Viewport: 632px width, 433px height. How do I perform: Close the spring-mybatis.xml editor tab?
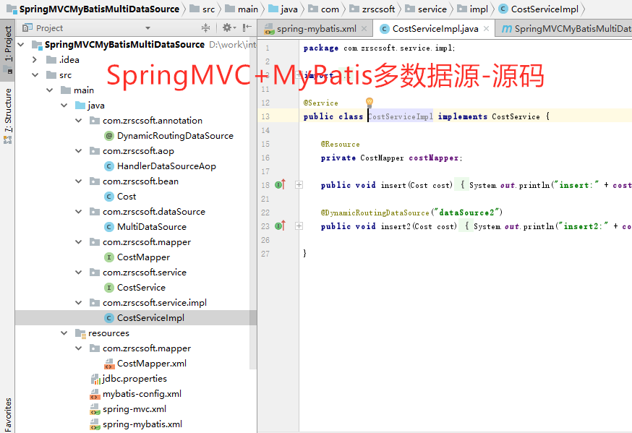pos(364,29)
